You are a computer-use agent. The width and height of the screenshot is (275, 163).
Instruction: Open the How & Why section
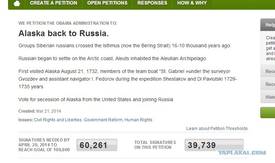point(192,3)
